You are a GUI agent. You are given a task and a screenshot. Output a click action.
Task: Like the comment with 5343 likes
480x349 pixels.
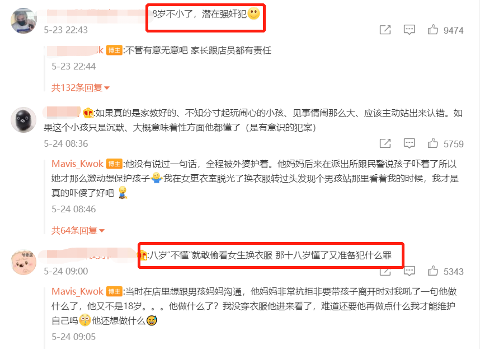point(432,271)
